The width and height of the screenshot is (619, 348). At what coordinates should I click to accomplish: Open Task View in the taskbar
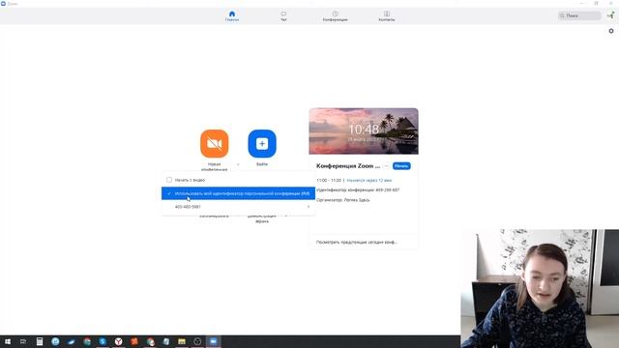[x=23, y=341]
